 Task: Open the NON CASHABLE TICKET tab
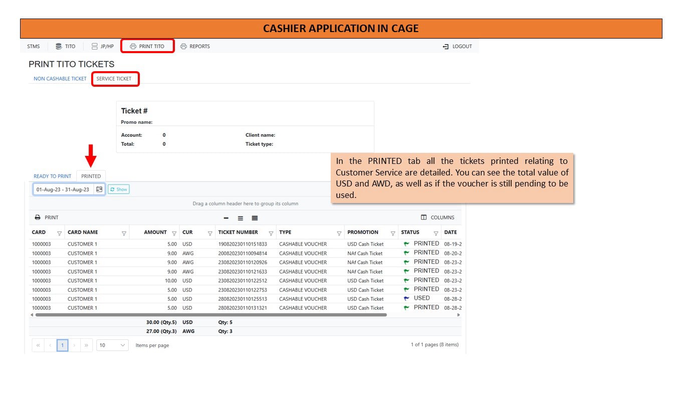coord(60,79)
